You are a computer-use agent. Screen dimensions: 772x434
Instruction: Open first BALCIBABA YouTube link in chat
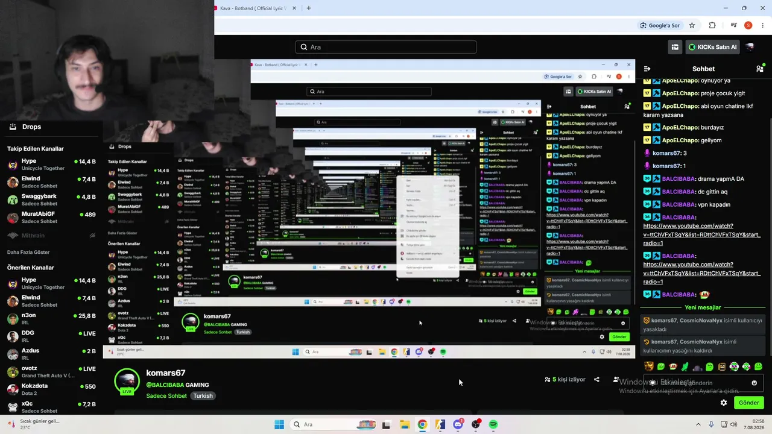point(702,234)
